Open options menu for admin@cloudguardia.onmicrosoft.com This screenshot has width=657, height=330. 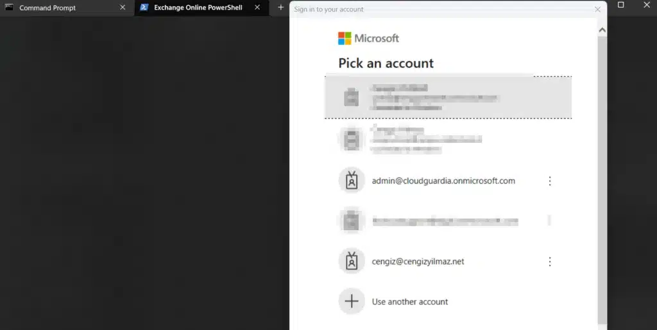549,181
